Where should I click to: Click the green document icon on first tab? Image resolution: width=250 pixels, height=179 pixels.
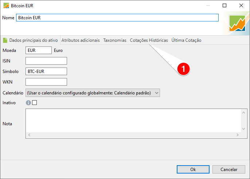(5, 40)
